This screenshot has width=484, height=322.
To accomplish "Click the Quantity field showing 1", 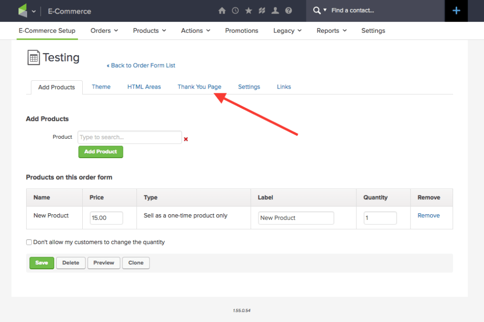I will click(x=380, y=218).
